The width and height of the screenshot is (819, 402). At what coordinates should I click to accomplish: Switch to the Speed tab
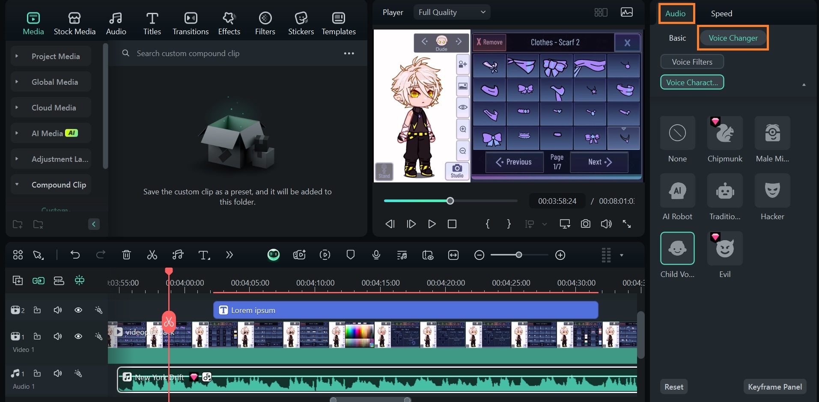(x=721, y=14)
